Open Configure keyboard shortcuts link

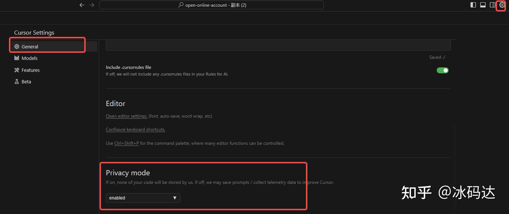coord(136,130)
